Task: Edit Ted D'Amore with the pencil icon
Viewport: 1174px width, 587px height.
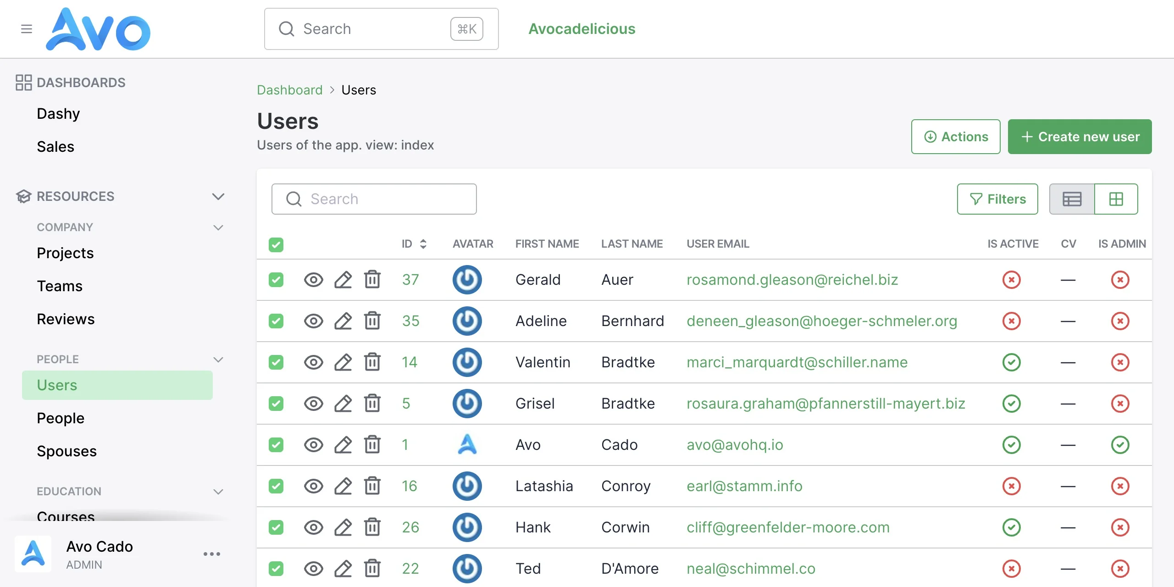Action: [x=343, y=569]
